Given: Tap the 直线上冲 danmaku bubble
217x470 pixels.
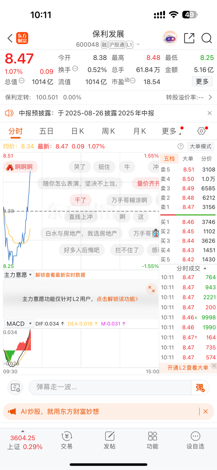Looking at the screenshot, I should pos(81,217).
